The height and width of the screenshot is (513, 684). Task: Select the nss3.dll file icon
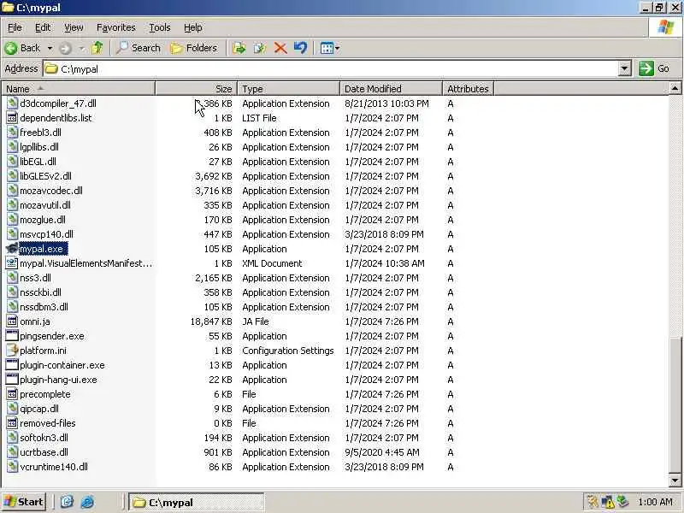point(12,278)
